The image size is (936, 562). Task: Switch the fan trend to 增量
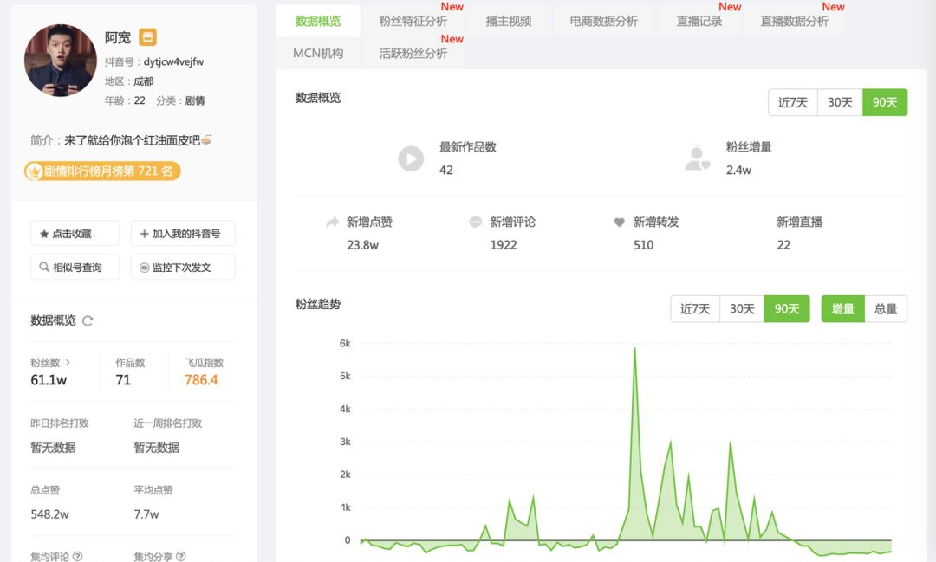tap(843, 309)
